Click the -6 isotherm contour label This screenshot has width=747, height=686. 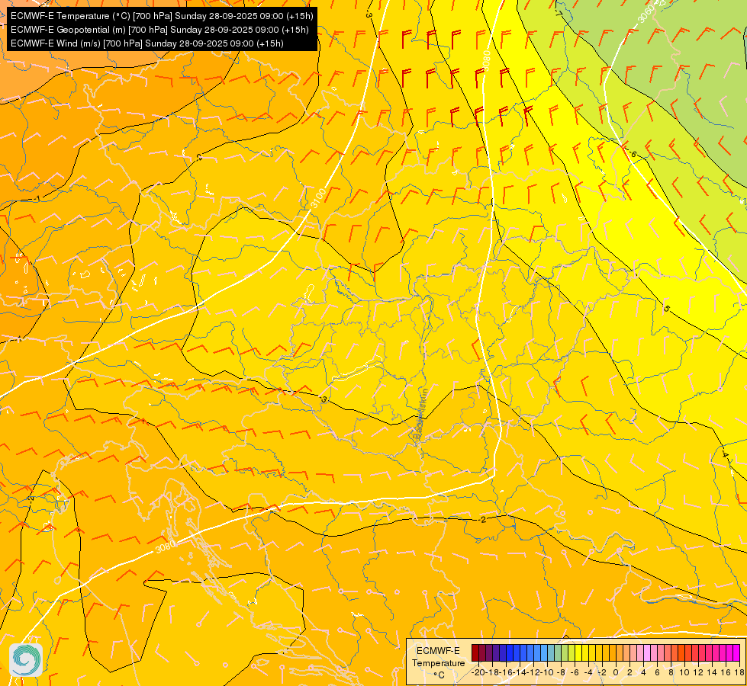(x=633, y=154)
